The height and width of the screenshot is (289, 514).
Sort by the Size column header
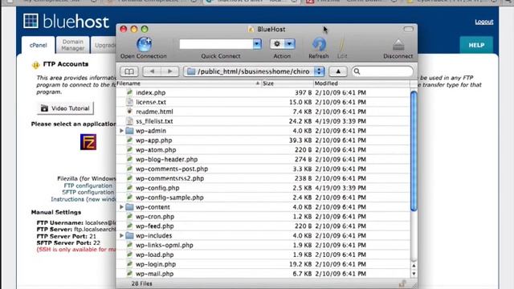[288, 83]
